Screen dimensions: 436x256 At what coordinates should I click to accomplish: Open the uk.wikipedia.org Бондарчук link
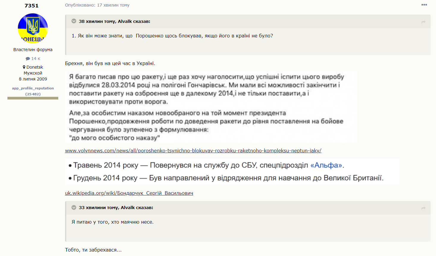[129, 193]
